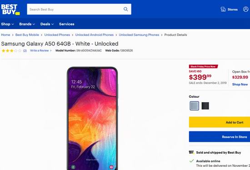Viewport: 250px width, 170px height.
Task: Click inside the Search Best Buy field
Action: (75, 9)
